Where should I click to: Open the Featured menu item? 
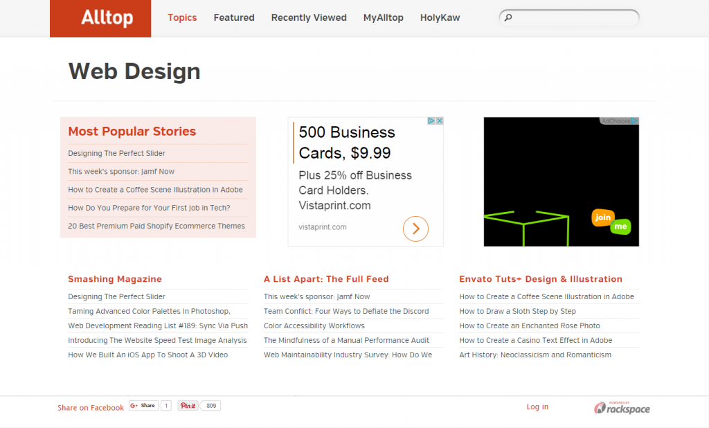234,17
